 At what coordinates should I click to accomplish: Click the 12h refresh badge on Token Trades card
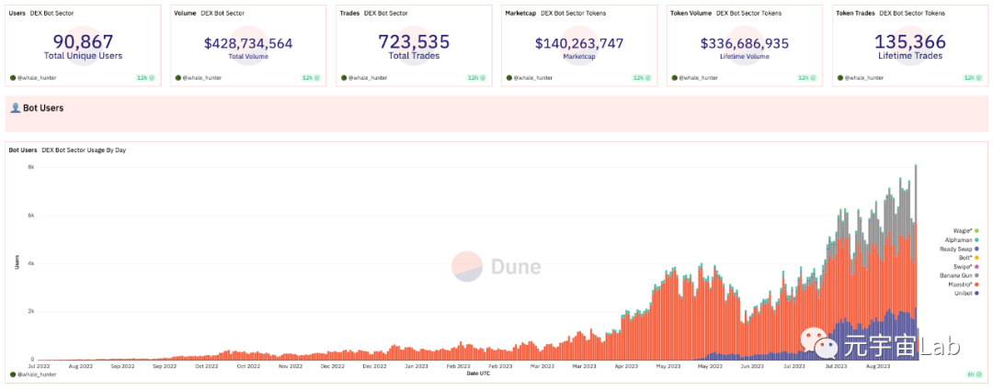coord(973,78)
